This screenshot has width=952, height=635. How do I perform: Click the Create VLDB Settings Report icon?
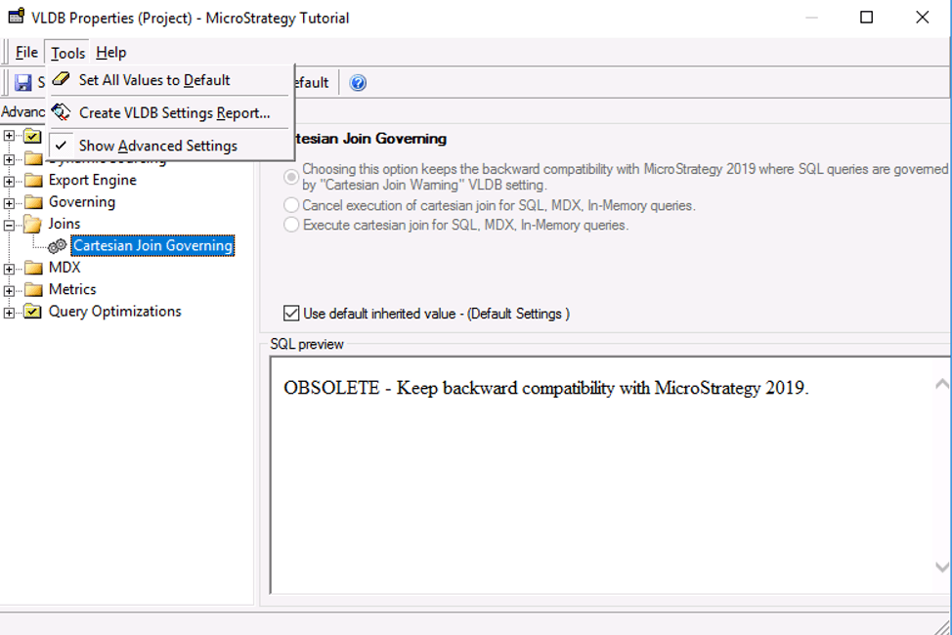62,112
